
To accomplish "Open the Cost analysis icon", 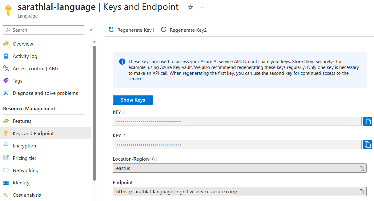I will [x=7, y=195].
